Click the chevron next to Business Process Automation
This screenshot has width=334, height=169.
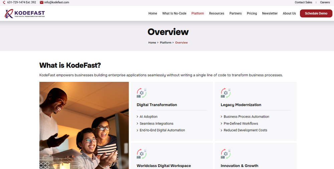[221, 117]
